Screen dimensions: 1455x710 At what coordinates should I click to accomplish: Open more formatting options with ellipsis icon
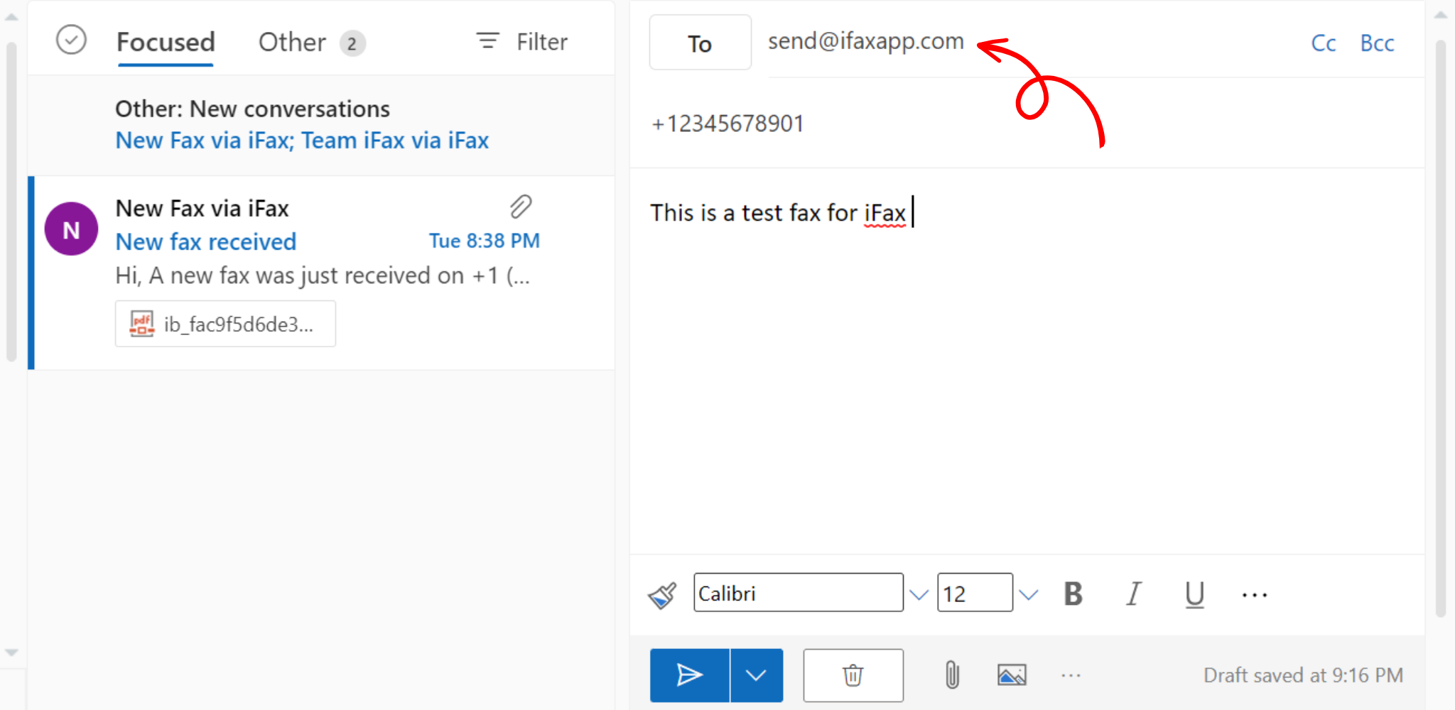tap(1254, 594)
